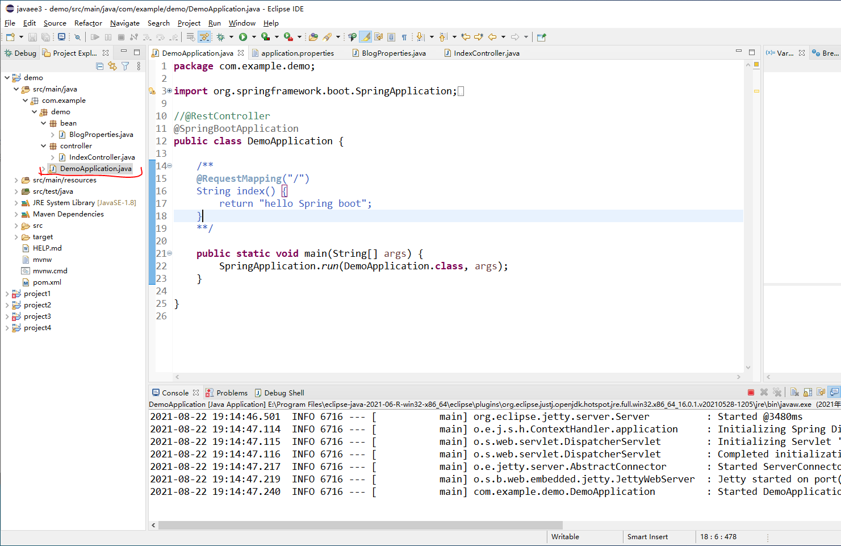Switch to the IndexController.java editor tab
The width and height of the screenshot is (841, 546).
[482, 53]
